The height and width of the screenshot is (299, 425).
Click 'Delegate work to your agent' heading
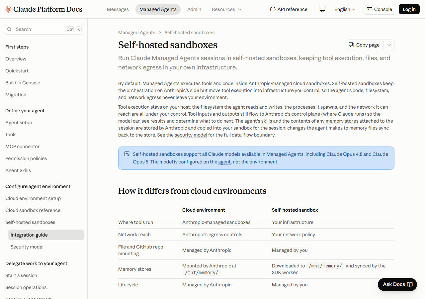point(36,263)
